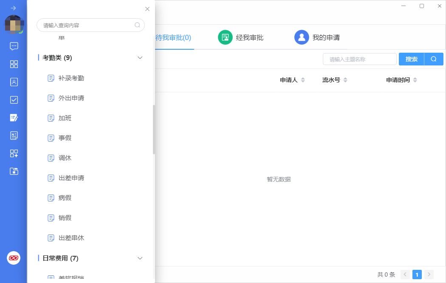Switch to 经我审批 tab
Viewport: 446px width, 283px height.
point(241,37)
